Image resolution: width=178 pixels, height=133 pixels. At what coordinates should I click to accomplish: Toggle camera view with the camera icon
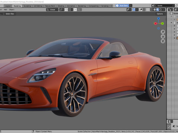(x=163, y=41)
